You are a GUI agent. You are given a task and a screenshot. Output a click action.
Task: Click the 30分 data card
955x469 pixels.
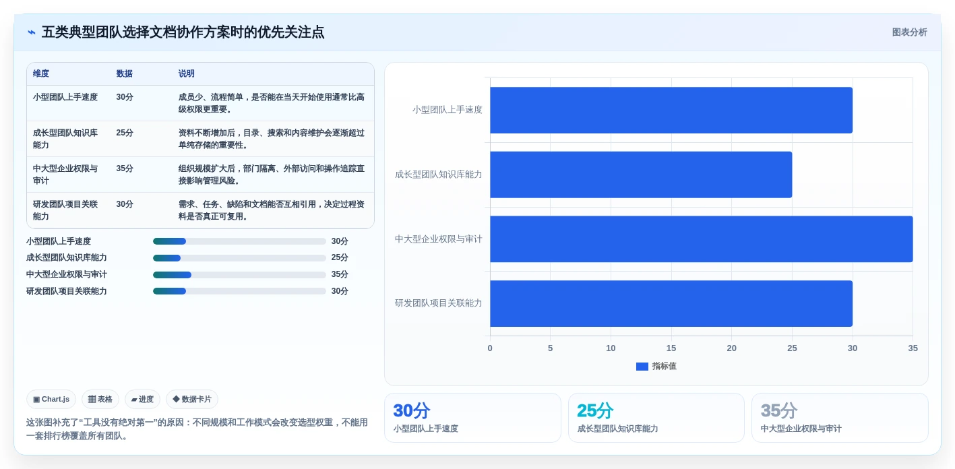coord(472,418)
